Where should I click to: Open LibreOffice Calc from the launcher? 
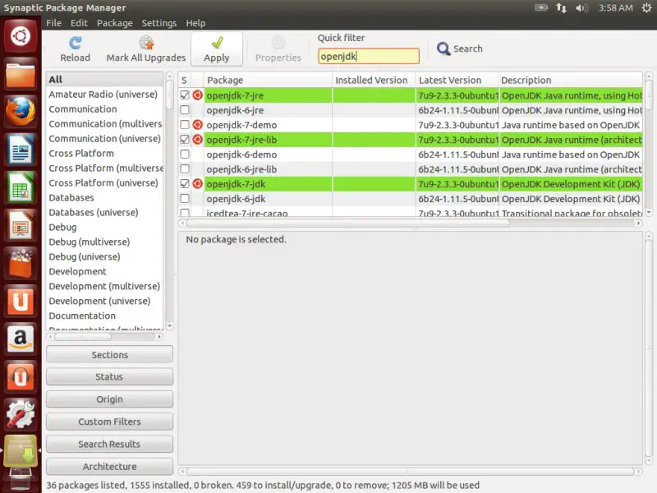pos(20,187)
